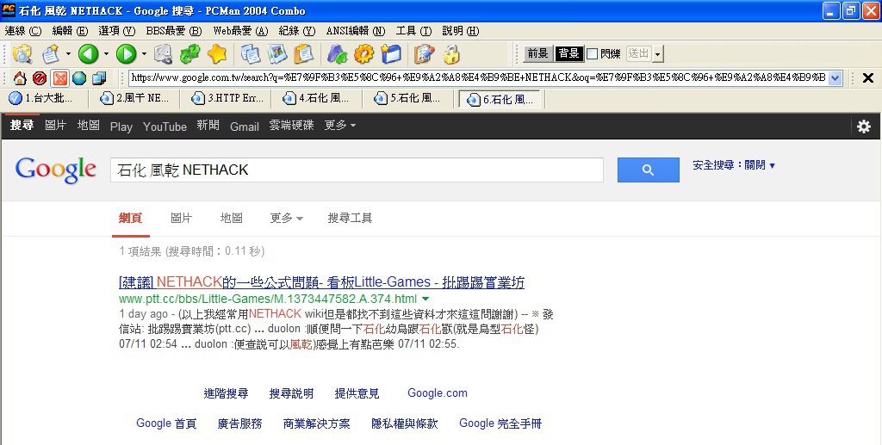This screenshot has height=445, width=882.
Task: Expand 更多 in Google black bar
Action: [x=339, y=126]
